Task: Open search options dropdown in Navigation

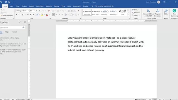Action: [25, 27]
